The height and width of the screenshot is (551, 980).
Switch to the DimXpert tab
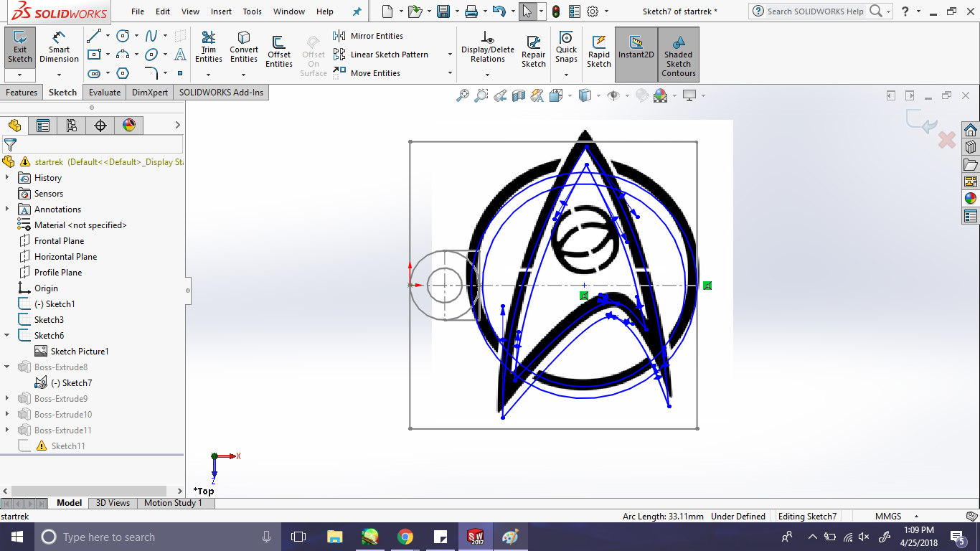(150, 92)
